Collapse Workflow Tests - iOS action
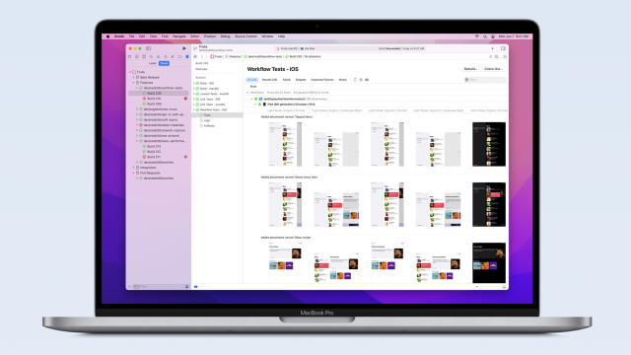 (x=194, y=109)
